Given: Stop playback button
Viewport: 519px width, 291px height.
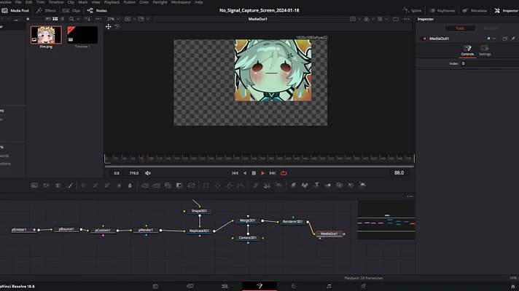Looking at the screenshot, I should click(x=254, y=173).
